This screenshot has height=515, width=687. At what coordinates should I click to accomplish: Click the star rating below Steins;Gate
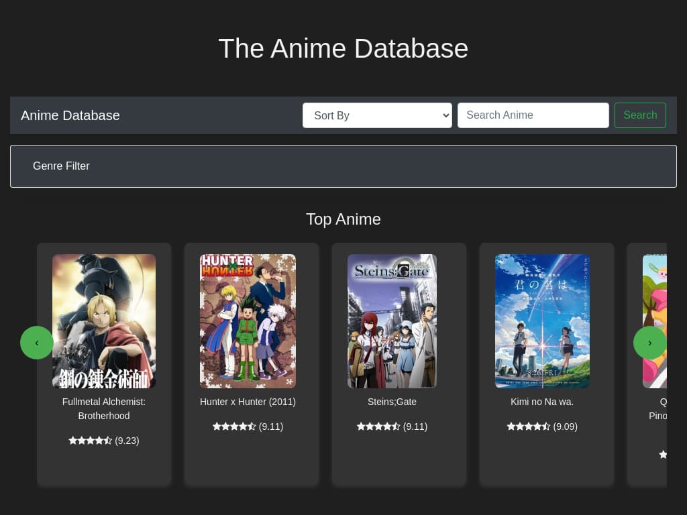tap(378, 426)
